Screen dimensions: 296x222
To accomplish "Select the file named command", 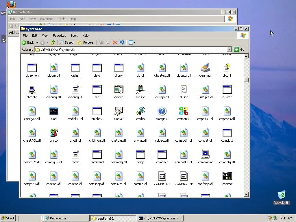I will (x=97, y=157).
